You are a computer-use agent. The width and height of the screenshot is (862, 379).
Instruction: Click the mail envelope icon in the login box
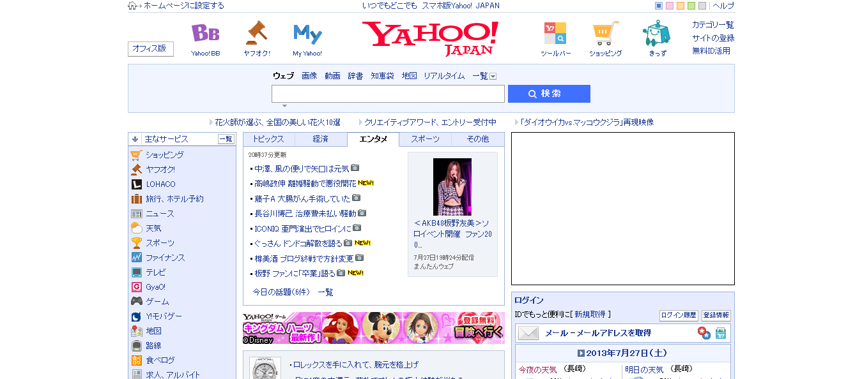(528, 333)
